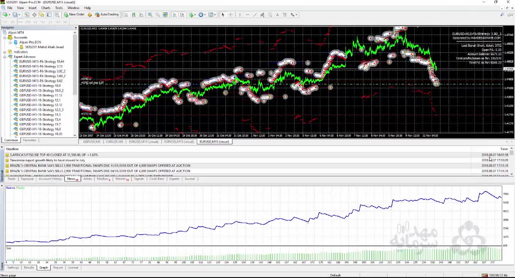This screenshot has height=278, width=515.
Task: Choose the Fibonacci retracement tool
Action: click(x=270, y=15)
